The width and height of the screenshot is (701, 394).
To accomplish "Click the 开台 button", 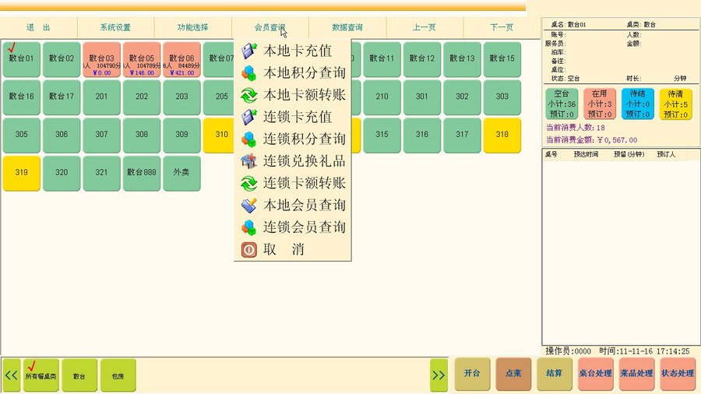I will [x=472, y=374].
